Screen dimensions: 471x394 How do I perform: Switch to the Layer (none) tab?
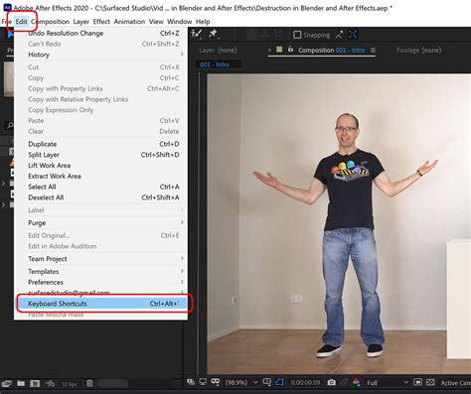coord(218,51)
